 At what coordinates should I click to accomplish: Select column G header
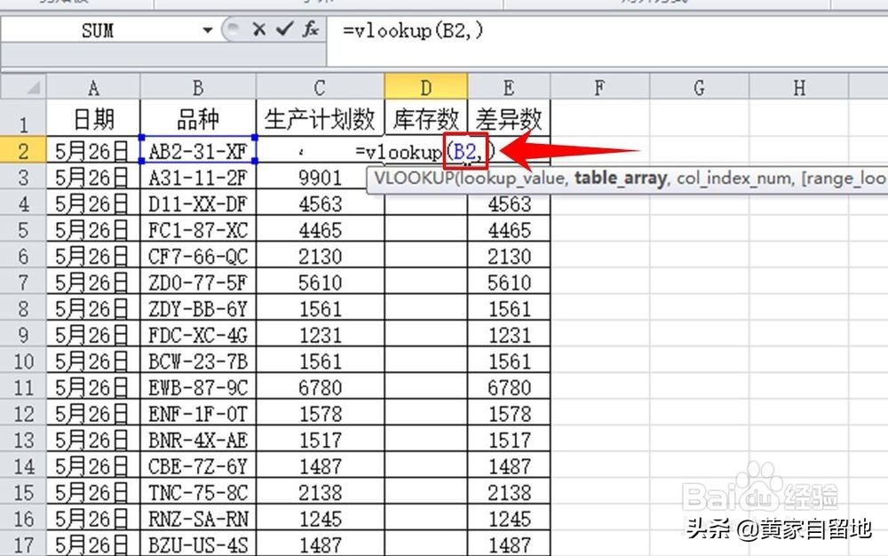tap(699, 87)
